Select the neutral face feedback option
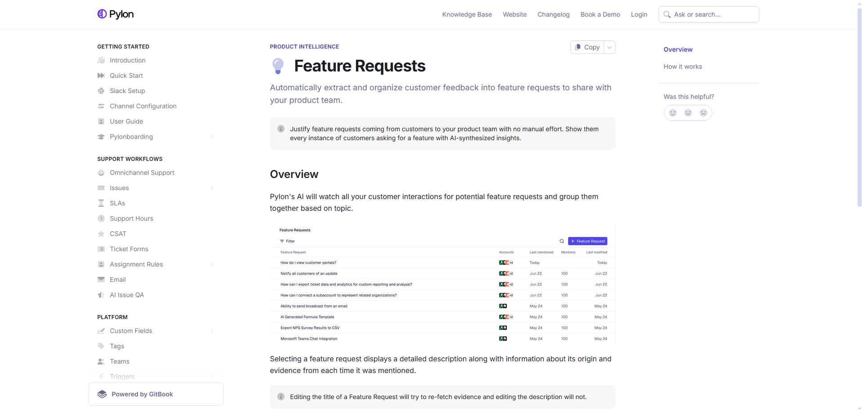This screenshot has height=413, width=863. point(688,113)
